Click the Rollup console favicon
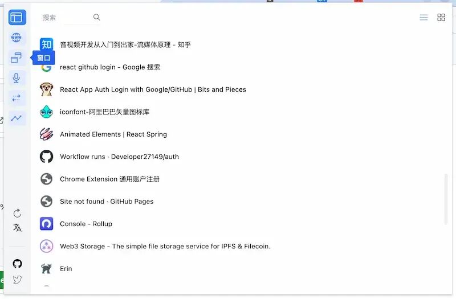The width and height of the screenshot is (456, 299). [47, 223]
